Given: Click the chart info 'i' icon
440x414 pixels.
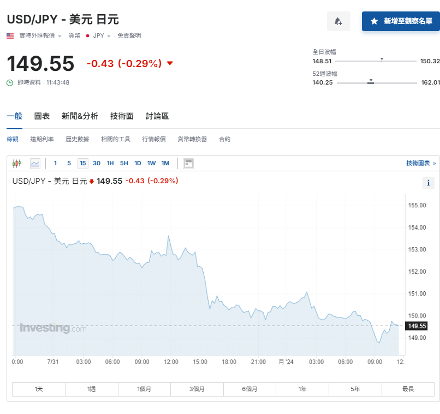Looking at the screenshot, I should (x=429, y=183).
